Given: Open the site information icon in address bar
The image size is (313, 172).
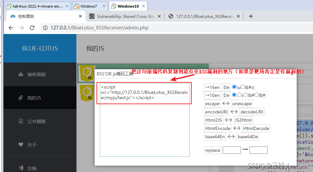Looking at the screenshot, I should coord(45,28).
